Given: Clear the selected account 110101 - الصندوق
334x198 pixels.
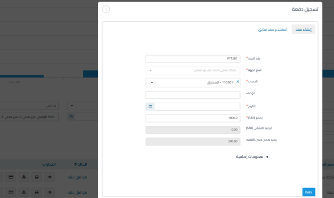Looking at the screenshot, I should click(238, 81).
